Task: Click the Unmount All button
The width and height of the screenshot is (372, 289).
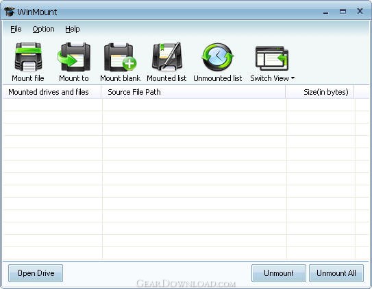Action: tap(336, 273)
